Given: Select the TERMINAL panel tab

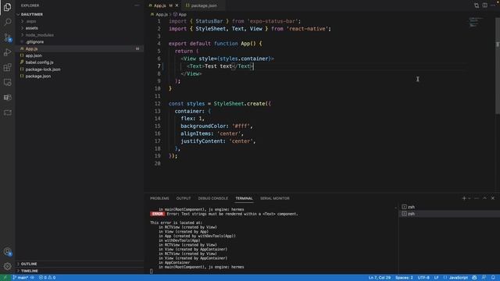Looking at the screenshot, I should pos(244,198).
